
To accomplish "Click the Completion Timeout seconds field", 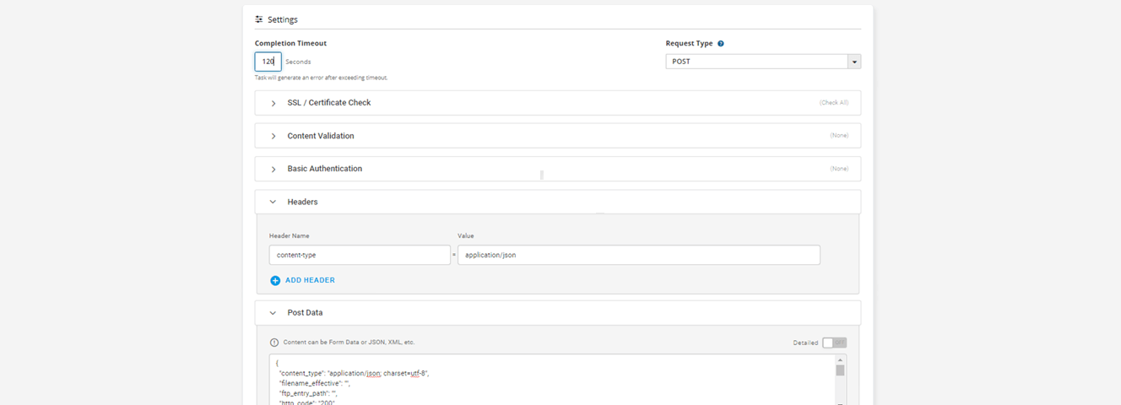I will click(268, 62).
